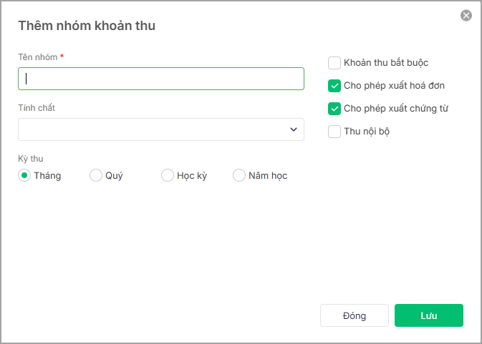Tick the Thu nội bộ checkbox
482x344 pixels.
pos(334,132)
